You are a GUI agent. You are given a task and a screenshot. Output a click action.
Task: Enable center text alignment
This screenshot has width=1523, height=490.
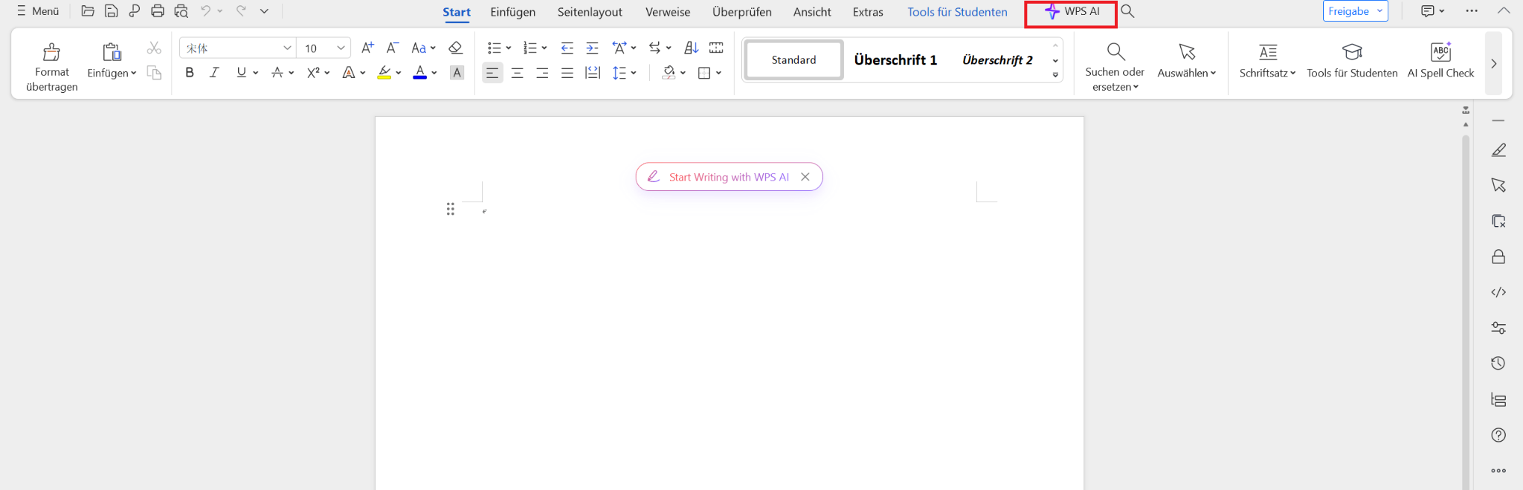coord(518,73)
